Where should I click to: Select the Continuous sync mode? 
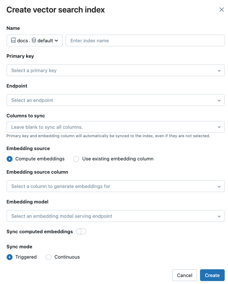pyautogui.click(x=49, y=257)
